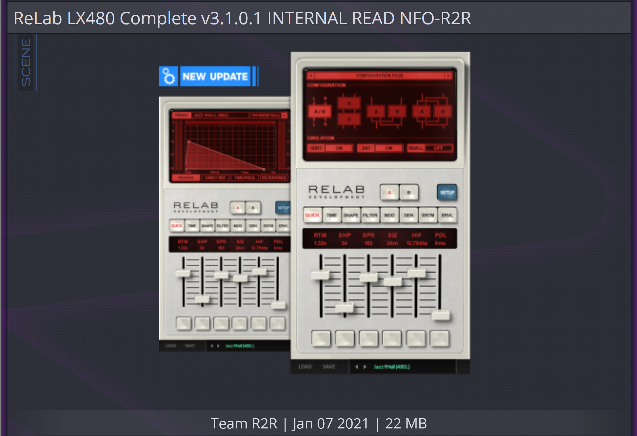Screen dimensions: 637x436
Task: Go to next preset on front plugin
Action: click(365, 367)
